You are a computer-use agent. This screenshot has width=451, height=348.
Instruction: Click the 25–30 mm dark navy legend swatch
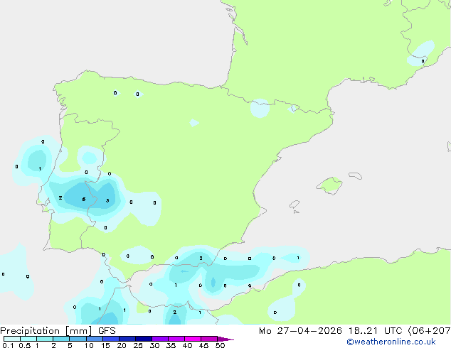[144, 339]
